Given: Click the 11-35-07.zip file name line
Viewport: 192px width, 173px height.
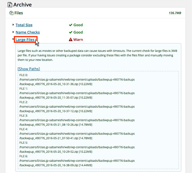Looking at the screenshot, I should (56, 97).
